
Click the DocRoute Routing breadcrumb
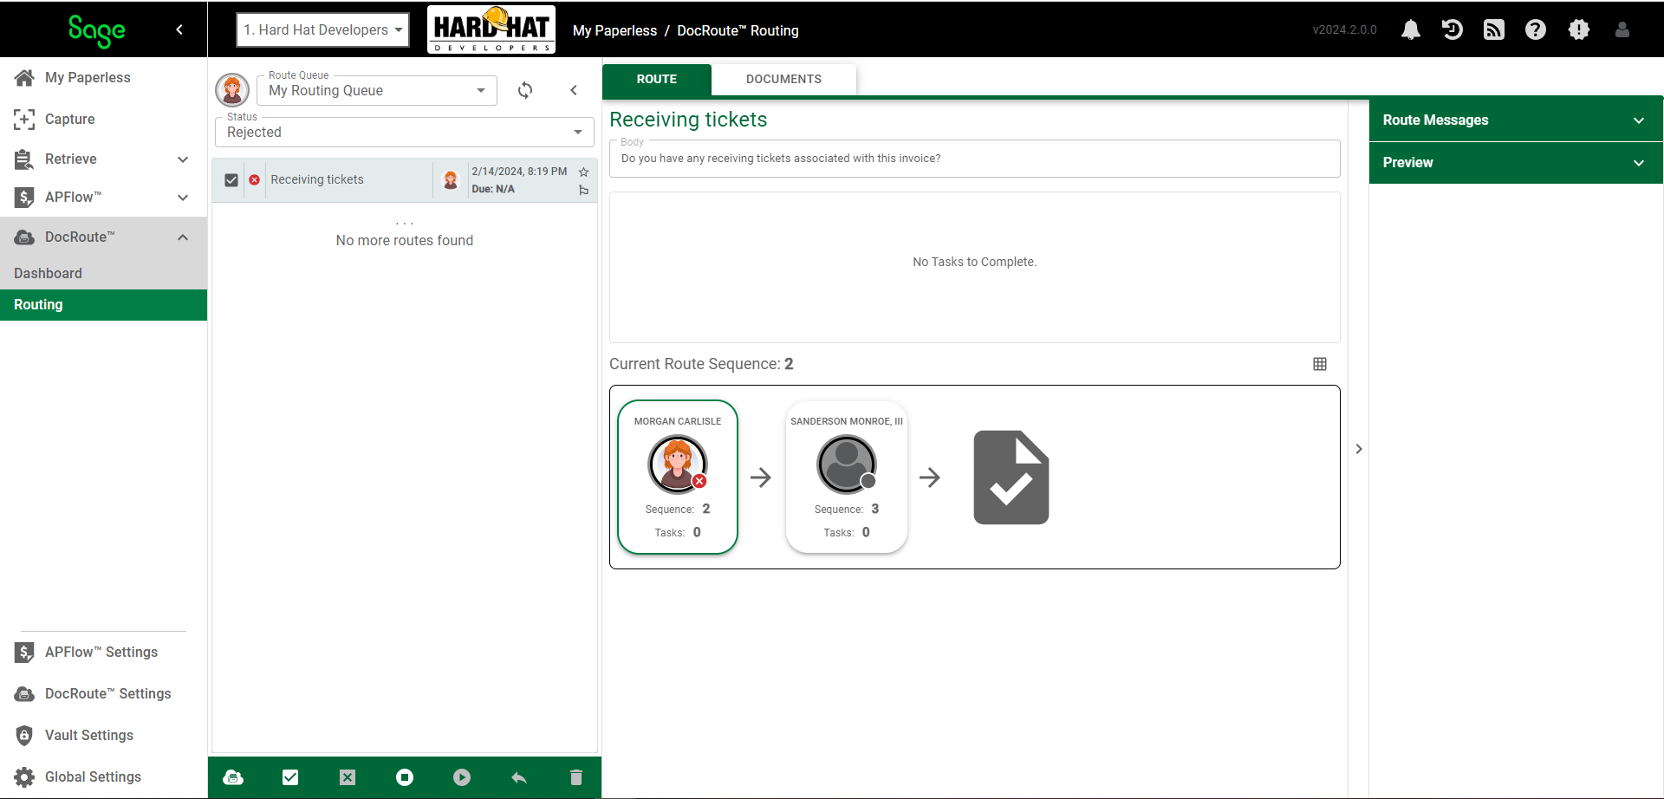tap(738, 30)
